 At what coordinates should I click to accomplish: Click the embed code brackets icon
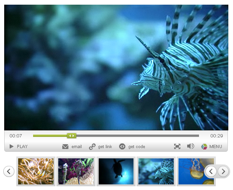[x=122, y=146]
